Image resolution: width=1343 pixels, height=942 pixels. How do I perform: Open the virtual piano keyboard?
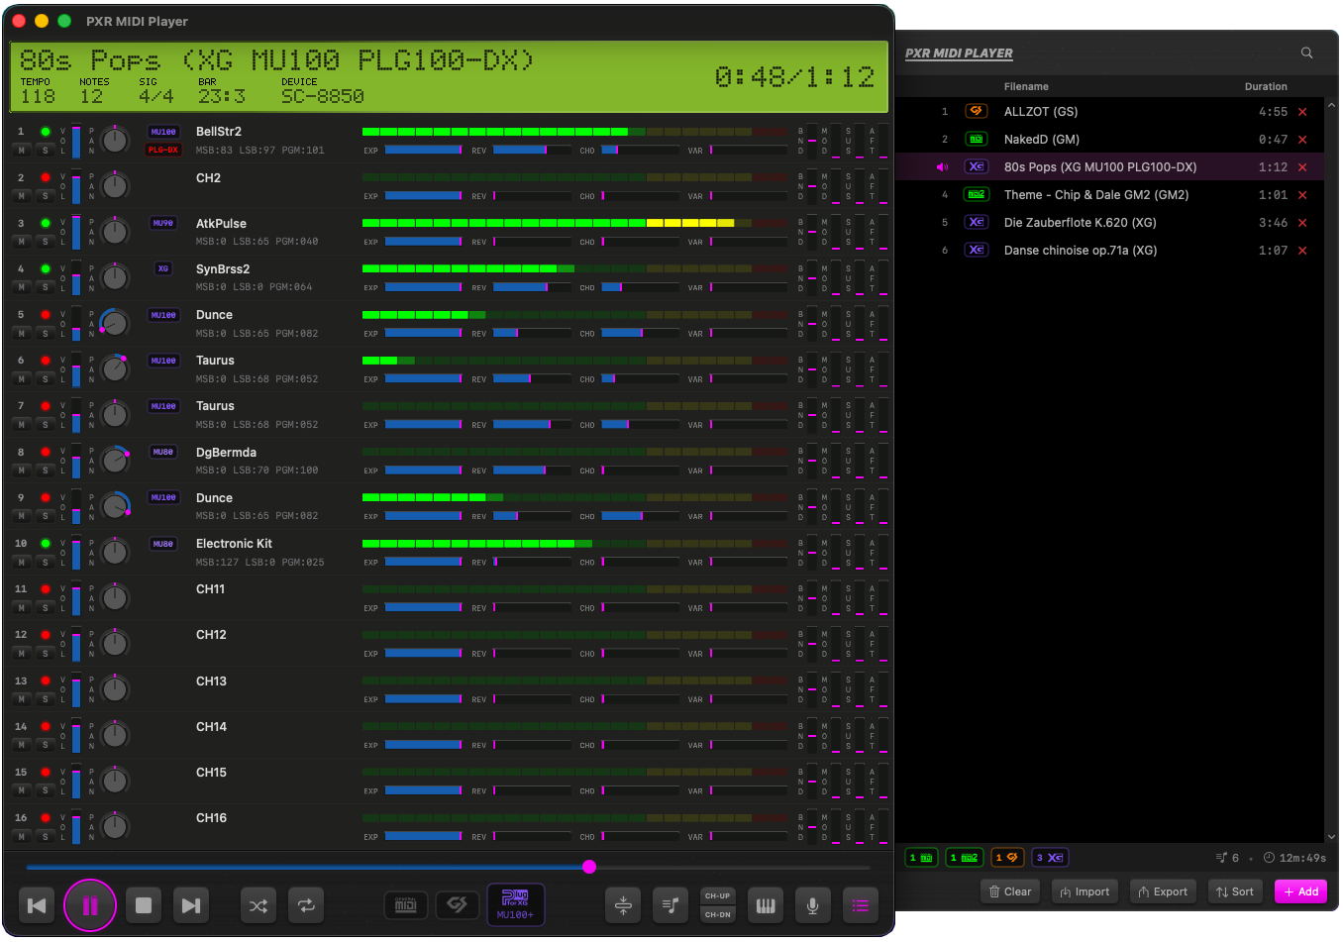point(766,905)
